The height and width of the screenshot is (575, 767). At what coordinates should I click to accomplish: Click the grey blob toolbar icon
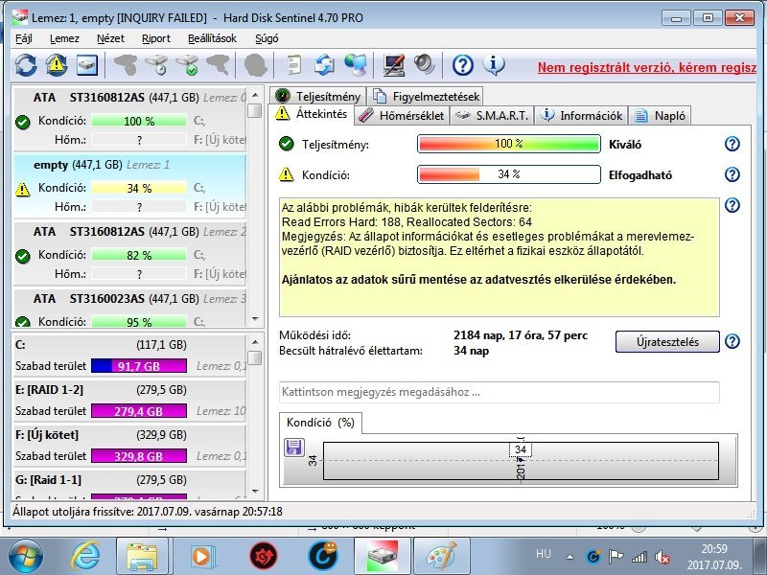coord(255,65)
